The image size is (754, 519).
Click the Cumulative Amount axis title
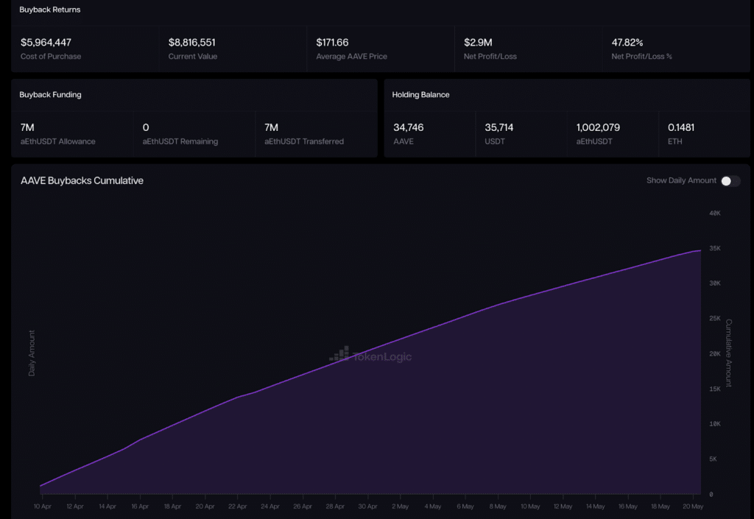729,353
